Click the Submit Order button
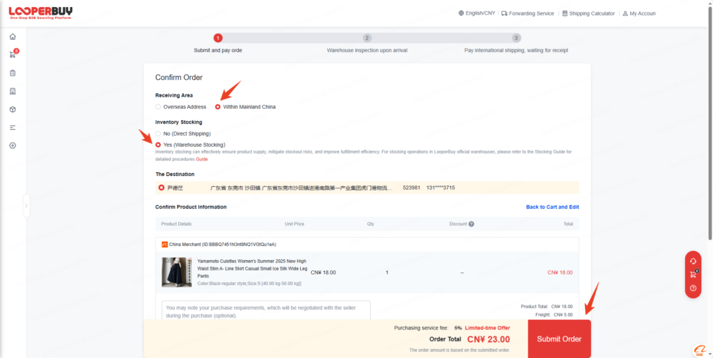Image resolution: width=713 pixels, height=358 pixels. [559, 339]
